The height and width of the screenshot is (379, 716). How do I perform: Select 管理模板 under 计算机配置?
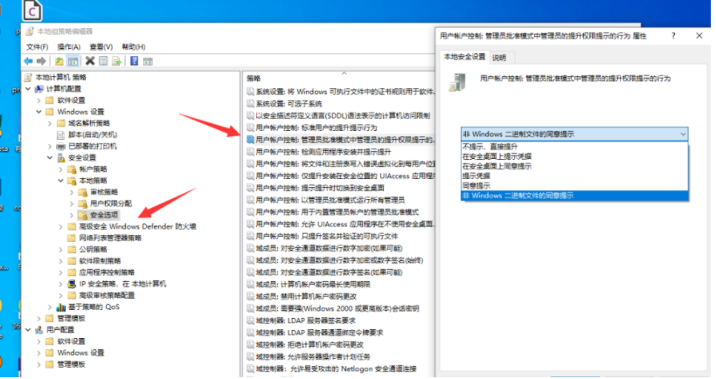(x=71, y=319)
